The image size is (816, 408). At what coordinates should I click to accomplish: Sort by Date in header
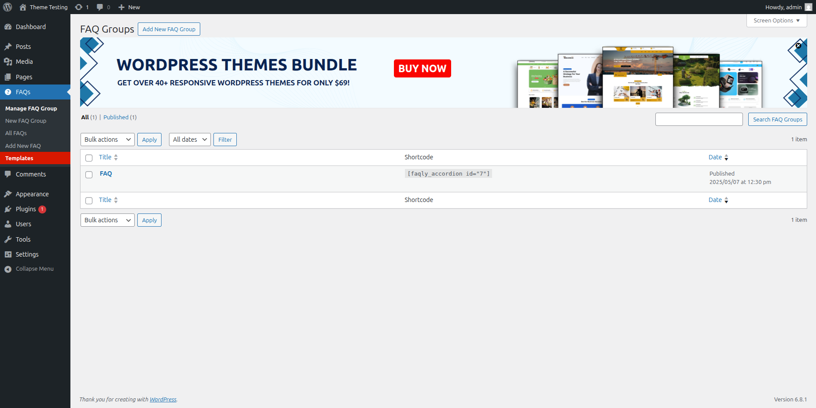(x=718, y=157)
